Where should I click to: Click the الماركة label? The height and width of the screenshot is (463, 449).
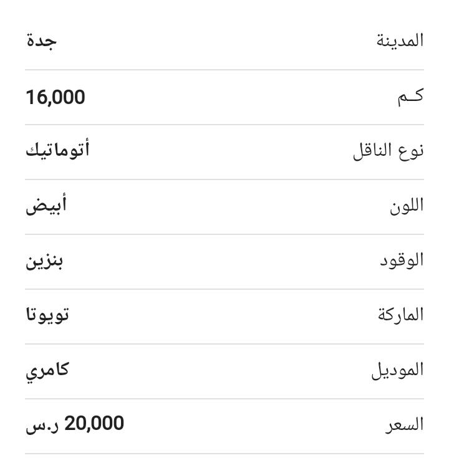click(400, 315)
